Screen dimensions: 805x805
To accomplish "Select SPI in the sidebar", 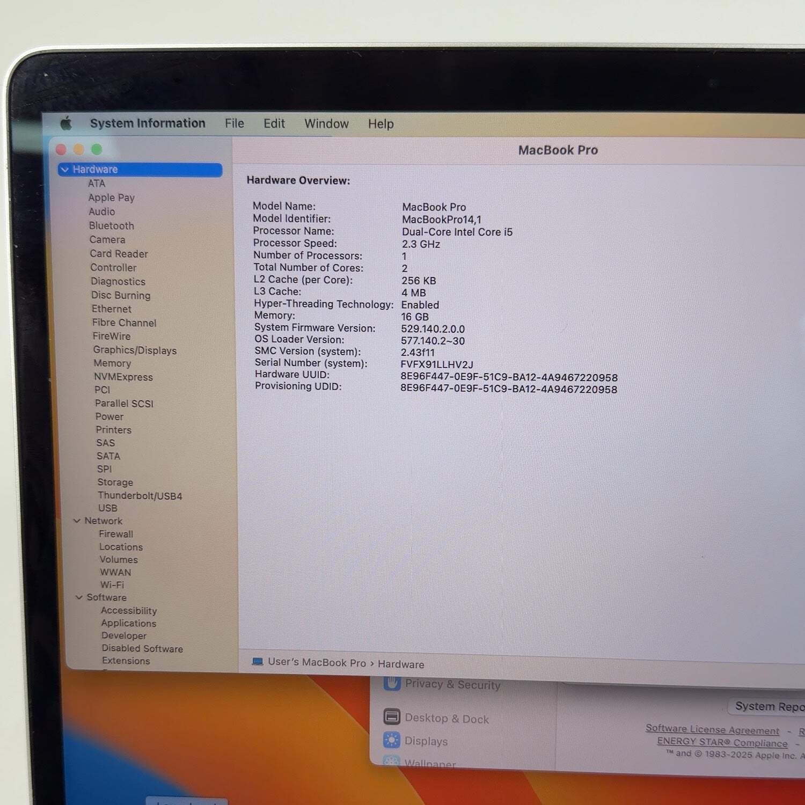I will (x=105, y=469).
